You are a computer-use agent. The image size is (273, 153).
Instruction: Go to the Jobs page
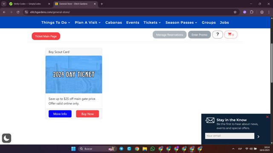click(x=224, y=23)
